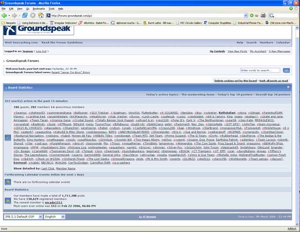Click the vertical scrollbar up arrow

tap(297, 28)
